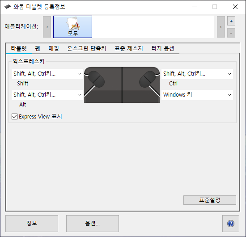
Task: Close the 와콤 타블렛 등록정보 window
Action: pos(235,7)
